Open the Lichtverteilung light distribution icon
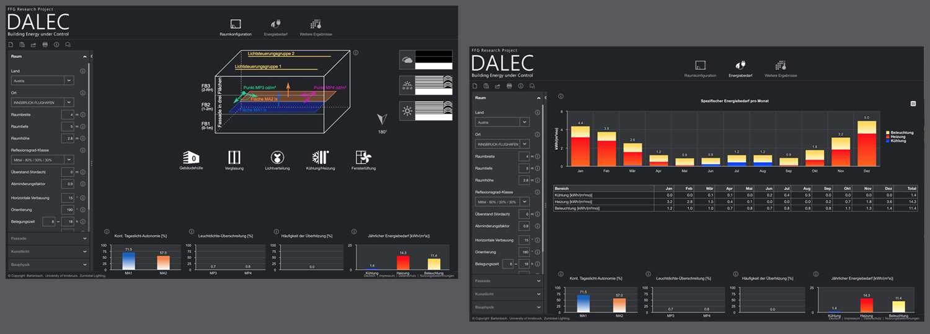 (277, 157)
